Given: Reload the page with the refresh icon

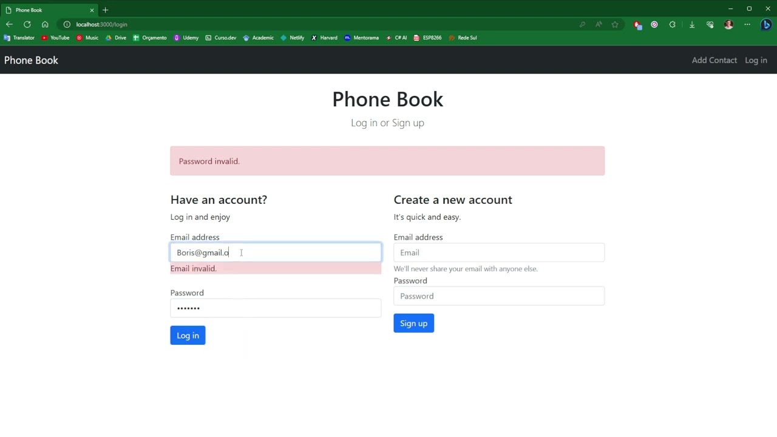Looking at the screenshot, I should [27, 24].
